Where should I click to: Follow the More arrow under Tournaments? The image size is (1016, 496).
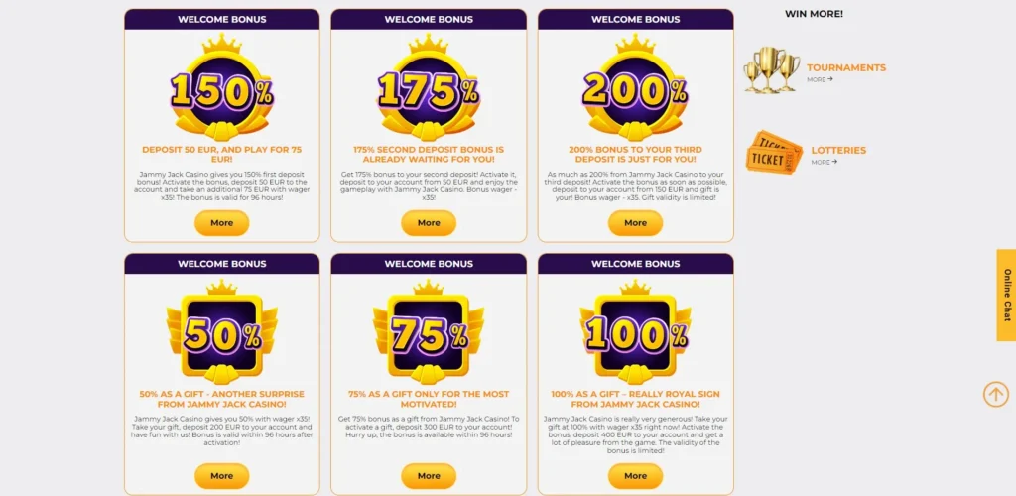click(x=820, y=79)
